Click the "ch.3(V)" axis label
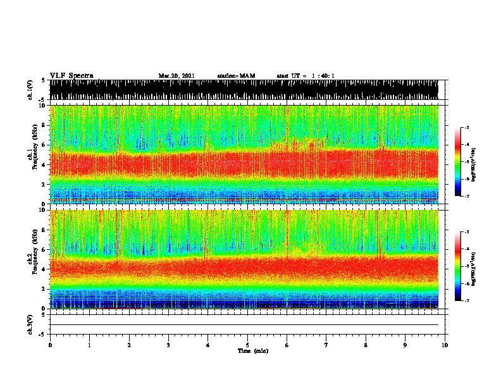 pos(30,324)
